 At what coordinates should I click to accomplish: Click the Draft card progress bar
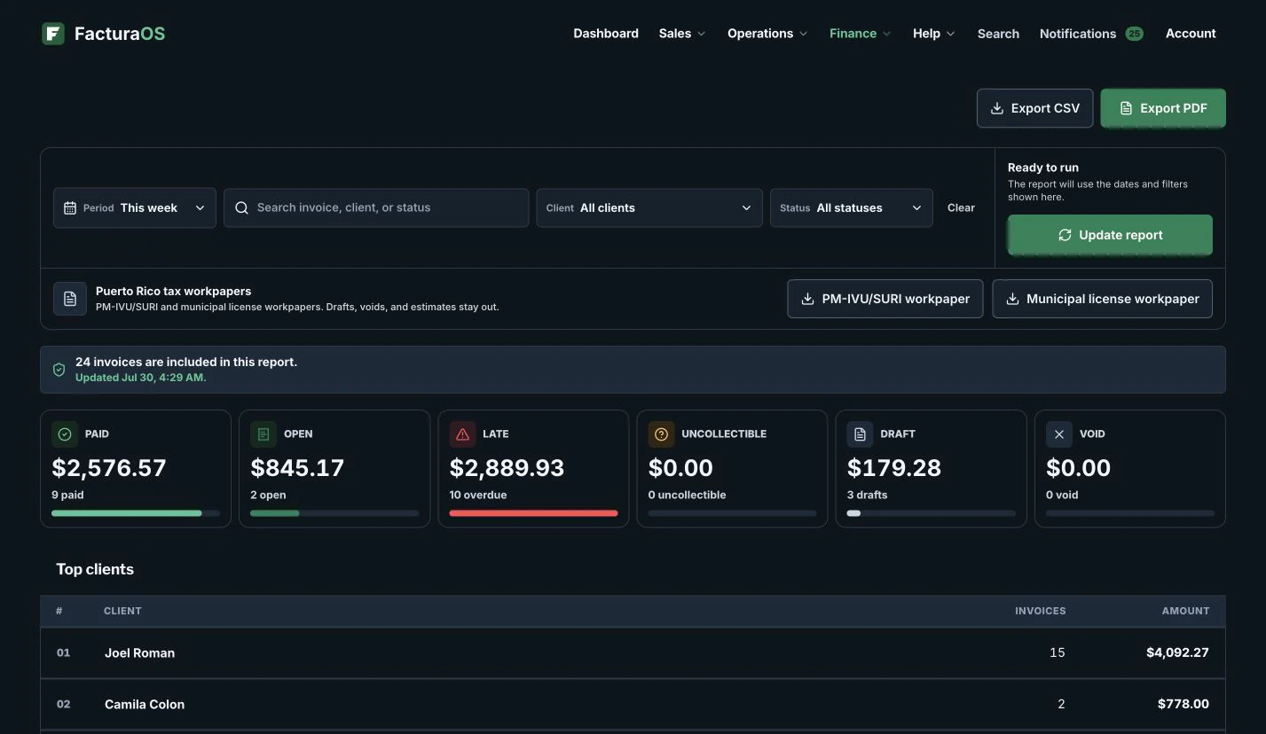[932, 513]
